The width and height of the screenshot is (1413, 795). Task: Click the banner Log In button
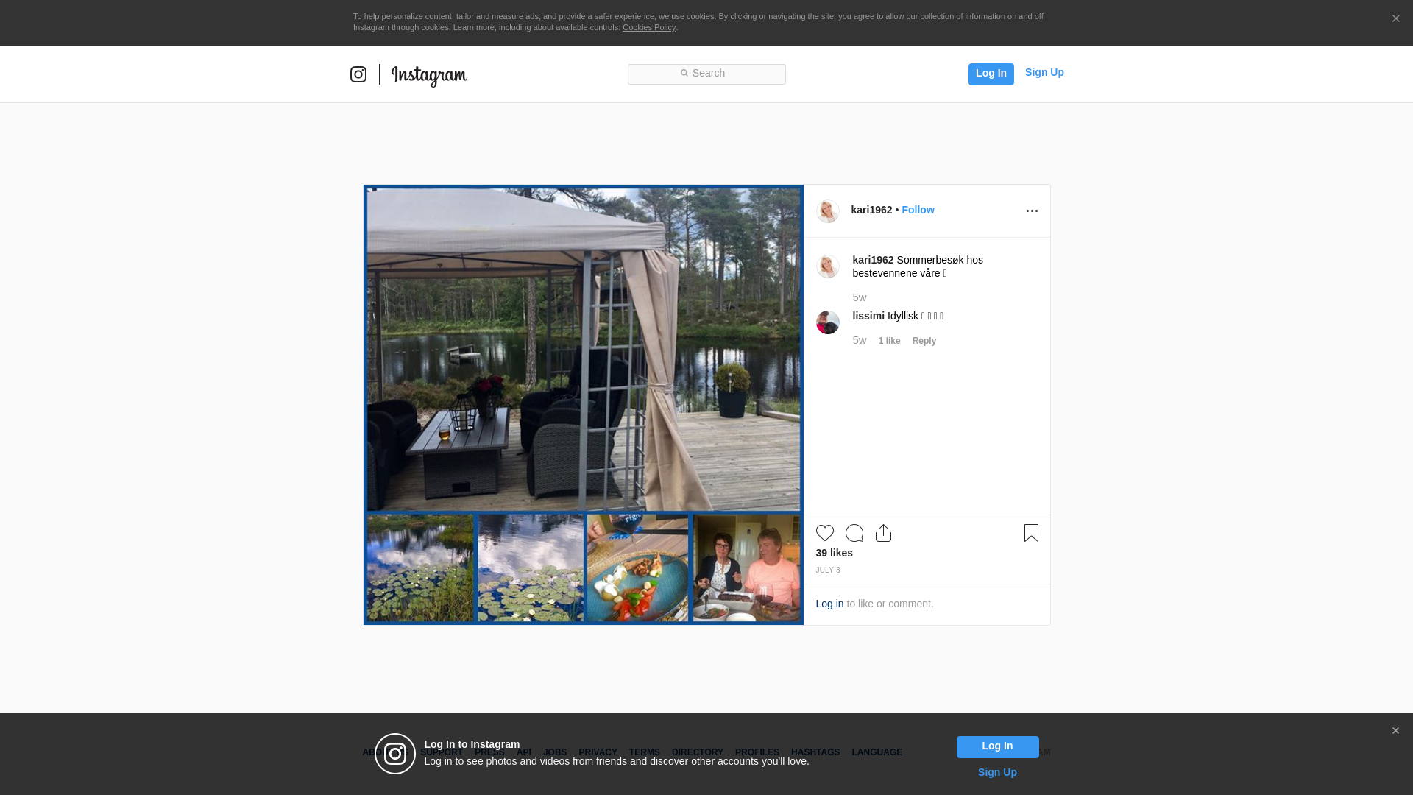click(x=997, y=747)
